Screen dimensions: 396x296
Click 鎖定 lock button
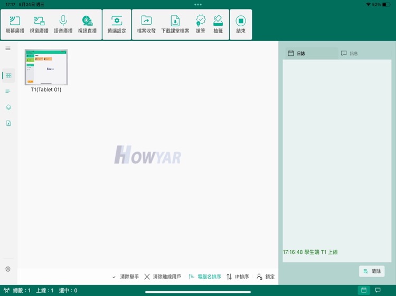tap(266, 277)
